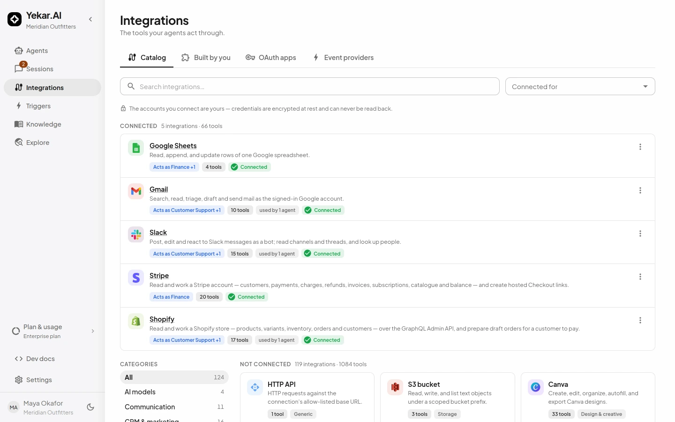Click the Stripe app icon
The width and height of the screenshot is (675, 422).
136,278
